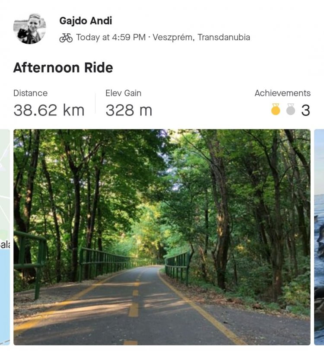324x351 pixels.
Task: Click the Veszprém, Transdanubia location text
Action: pos(201,37)
